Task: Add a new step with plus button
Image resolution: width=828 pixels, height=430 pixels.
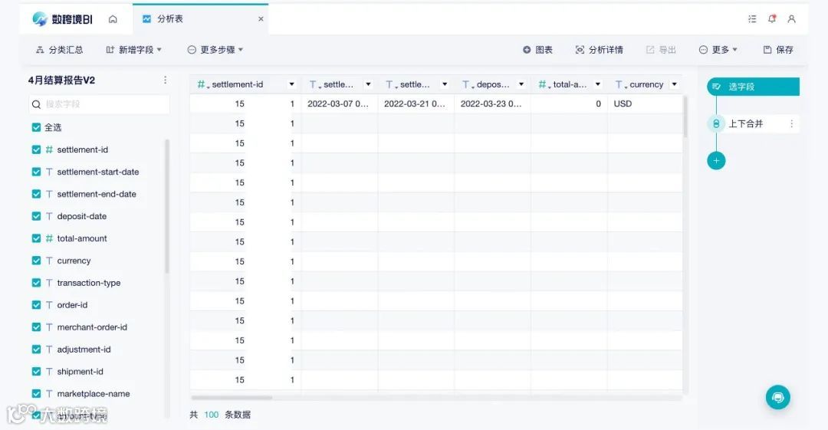Action: tap(716, 161)
